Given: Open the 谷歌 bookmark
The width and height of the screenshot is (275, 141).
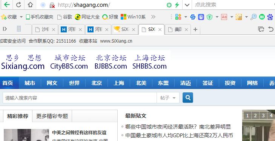Looking at the screenshot, I should [65, 17].
